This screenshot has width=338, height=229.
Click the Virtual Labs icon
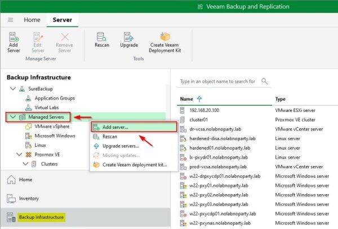click(x=28, y=107)
